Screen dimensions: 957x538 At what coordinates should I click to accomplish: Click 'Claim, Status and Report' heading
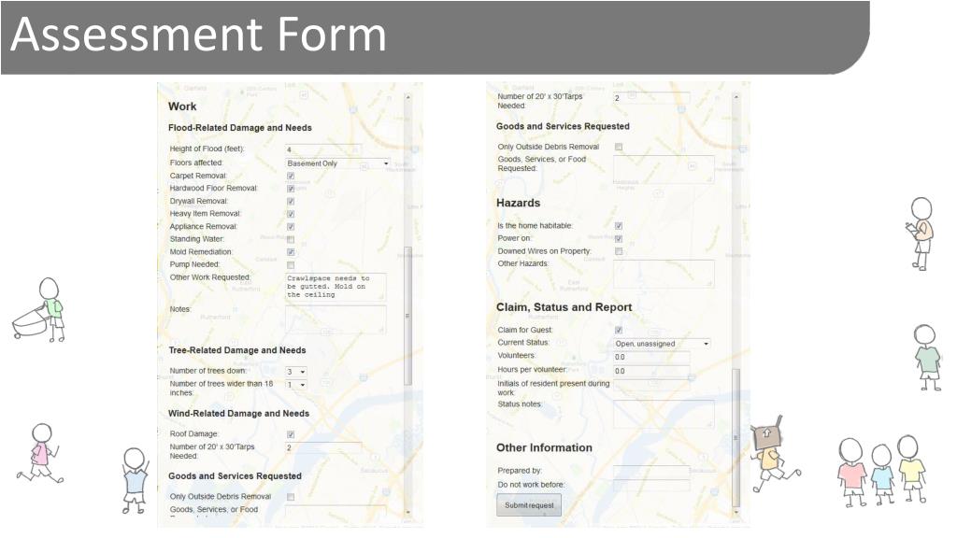tap(564, 307)
